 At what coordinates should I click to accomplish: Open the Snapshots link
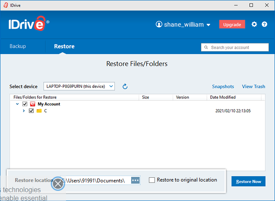click(223, 86)
